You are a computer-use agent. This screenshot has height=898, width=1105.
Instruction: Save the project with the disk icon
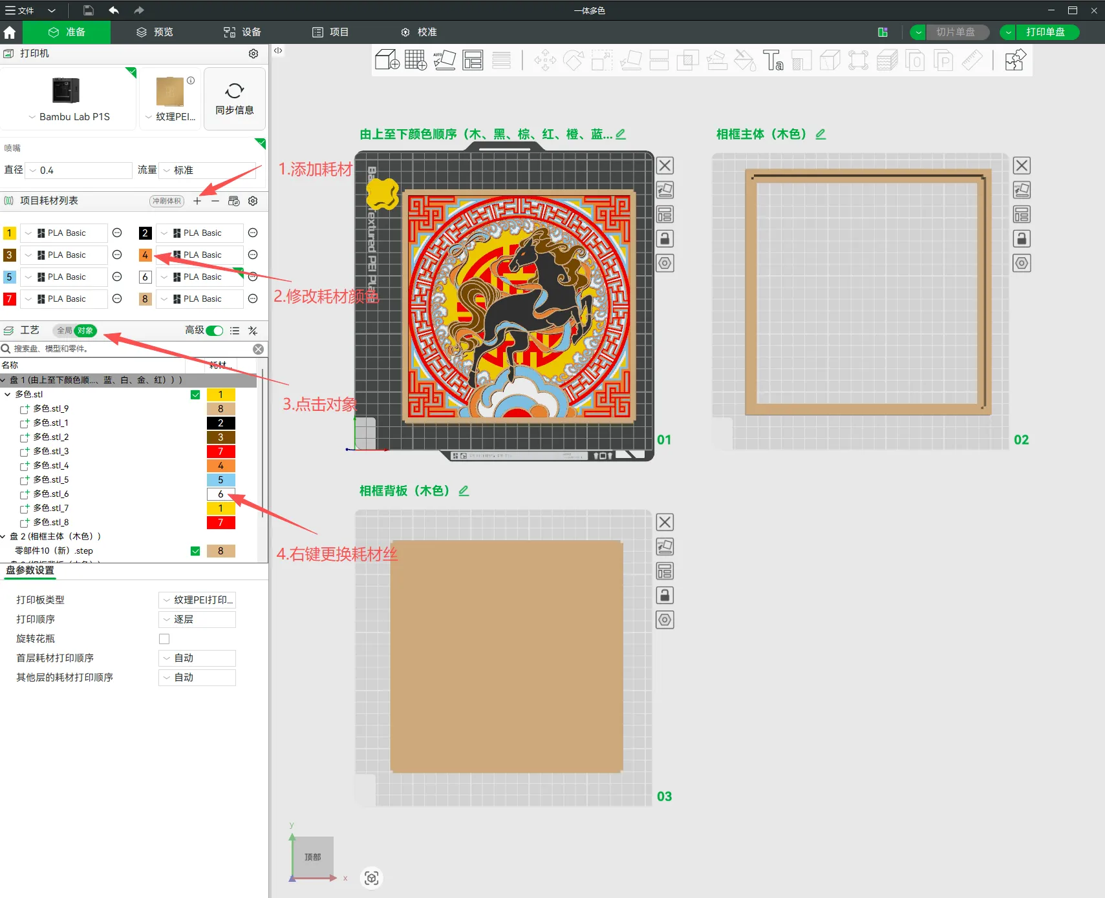click(89, 10)
